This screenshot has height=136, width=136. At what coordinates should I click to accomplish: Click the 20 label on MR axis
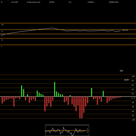coord(133,94)
